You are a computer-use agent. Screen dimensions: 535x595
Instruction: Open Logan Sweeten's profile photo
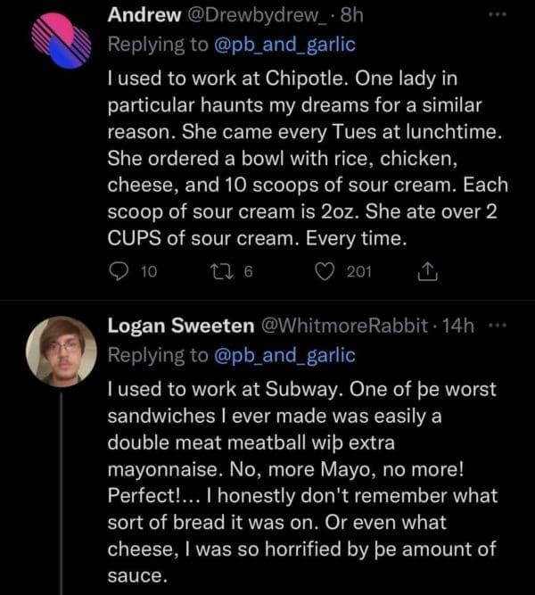[x=62, y=351]
